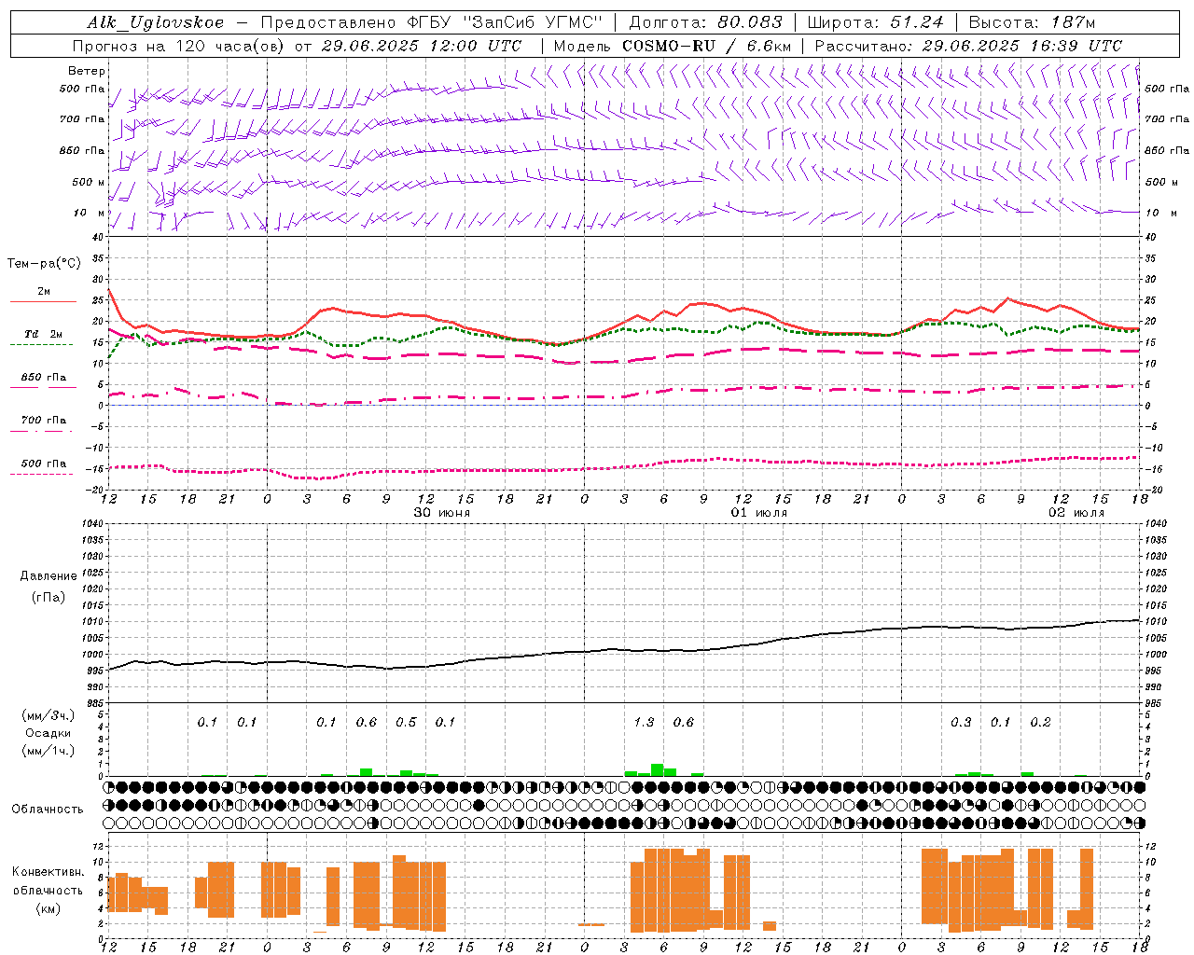Click the station title Alk_Uglovskoe
1194x955 pixels.
[156, 22]
